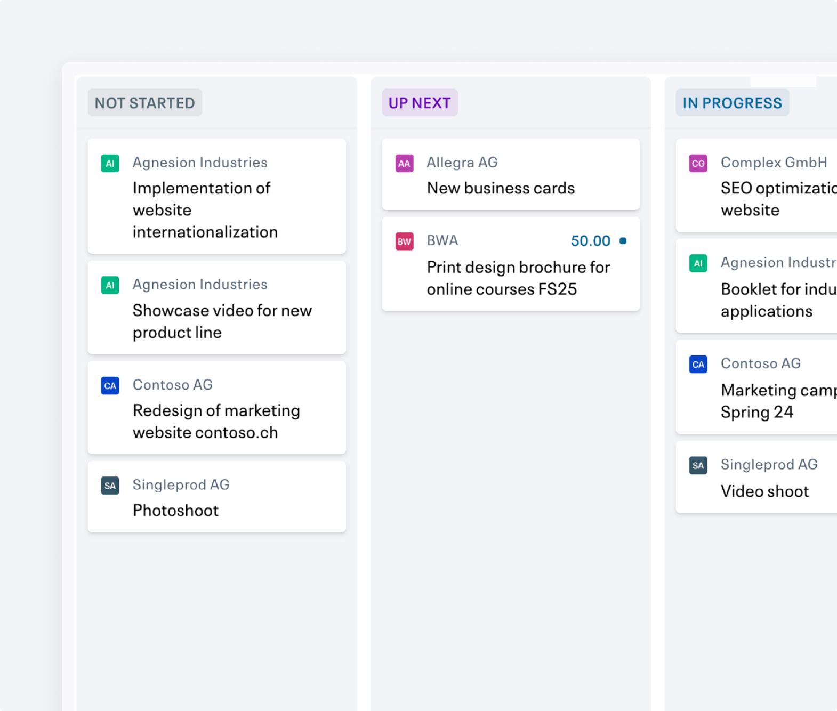Click AI avatar on Showcase video card
Screen dimensions: 837x711
[110, 285]
